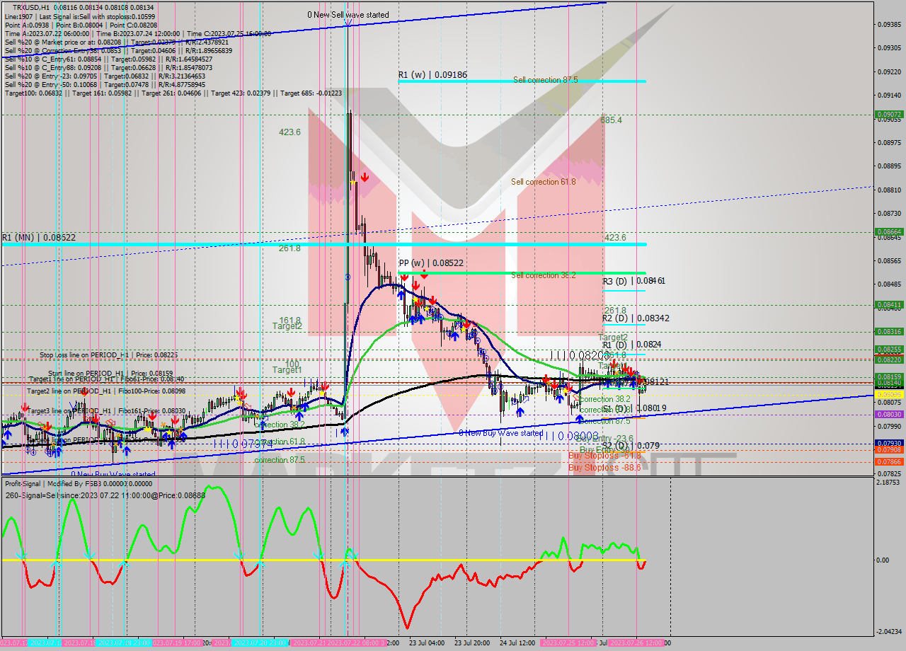Click a blue up arrow under the rightmost candles
Image resolution: width=906 pixels, height=651 pixels.
[x=633, y=385]
